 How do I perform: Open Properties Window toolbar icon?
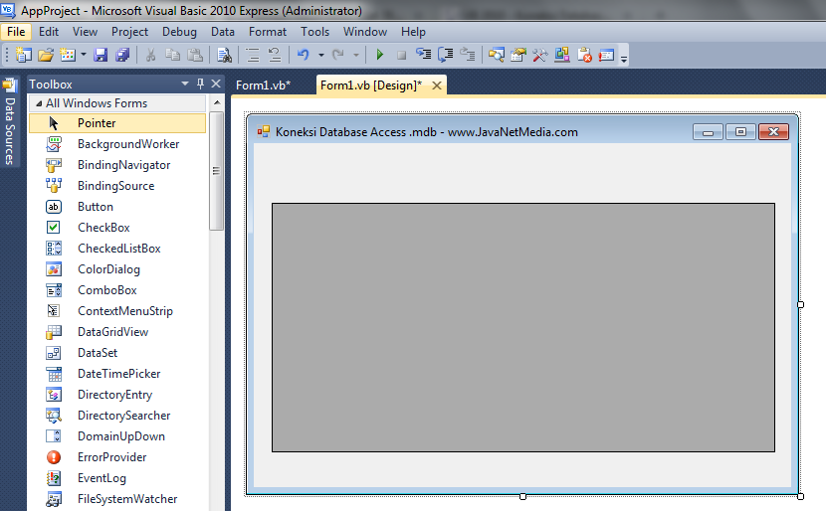click(x=518, y=55)
